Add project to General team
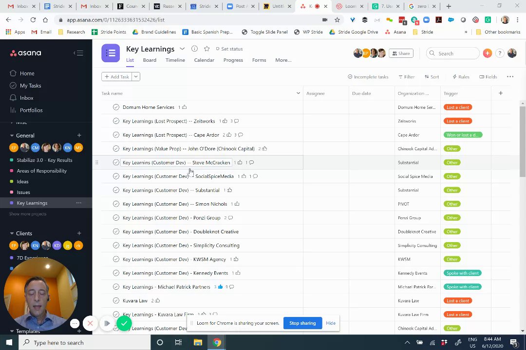This screenshot has width=526, height=350. (79, 135)
